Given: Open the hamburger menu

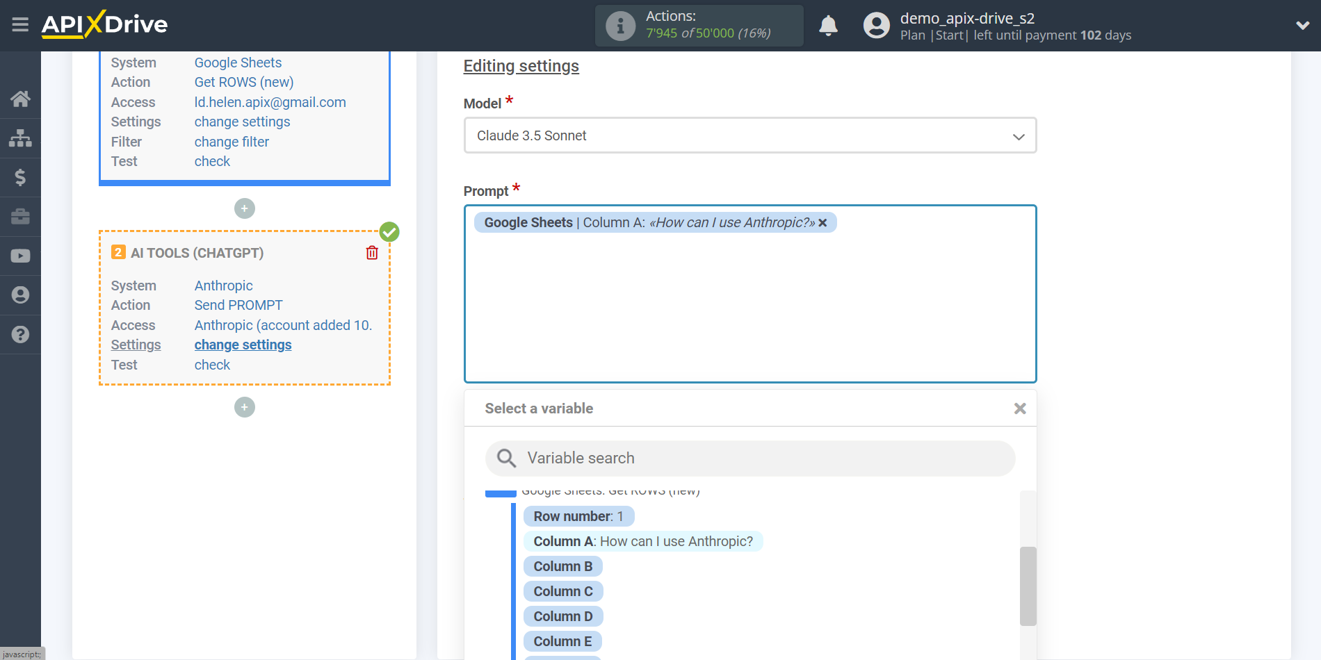Looking at the screenshot, I should pyautogui.click(x=20, y=25).
